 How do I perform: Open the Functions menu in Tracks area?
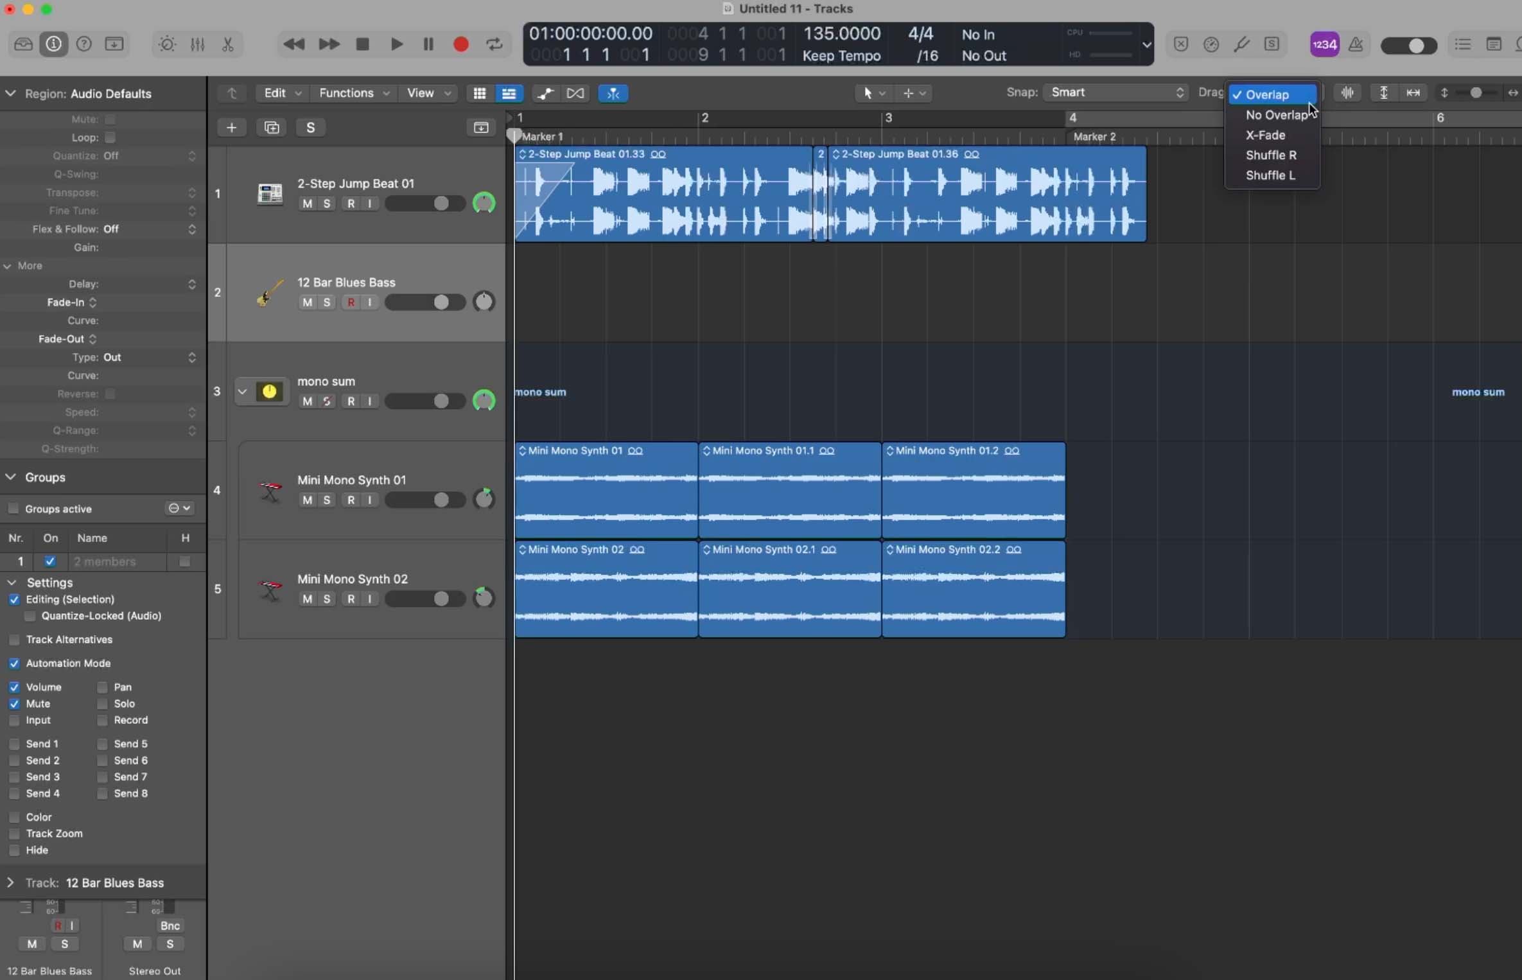tap(354, 93)
